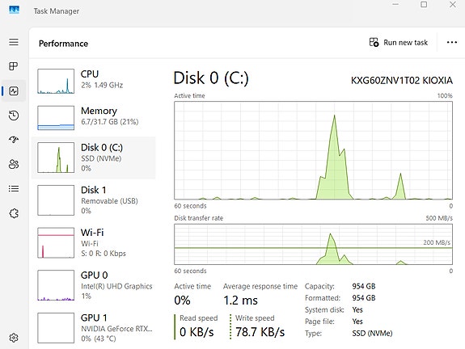465x349 pixels.
Task: Click the Disk transfer rate graph
Action: 314,245
